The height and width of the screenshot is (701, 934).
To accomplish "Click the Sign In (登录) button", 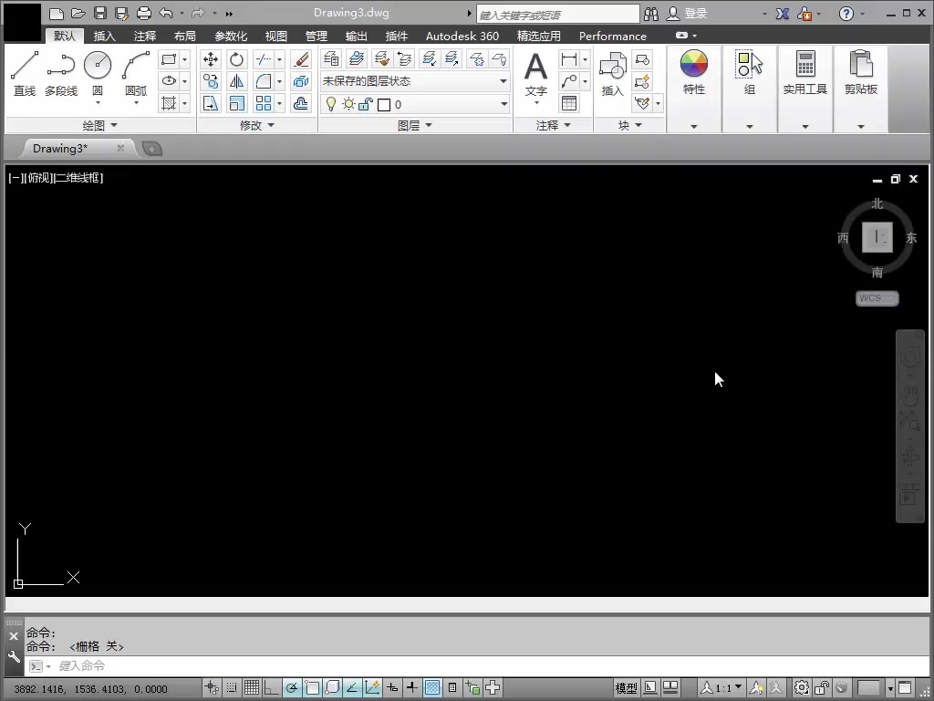I will pos(687,13).
